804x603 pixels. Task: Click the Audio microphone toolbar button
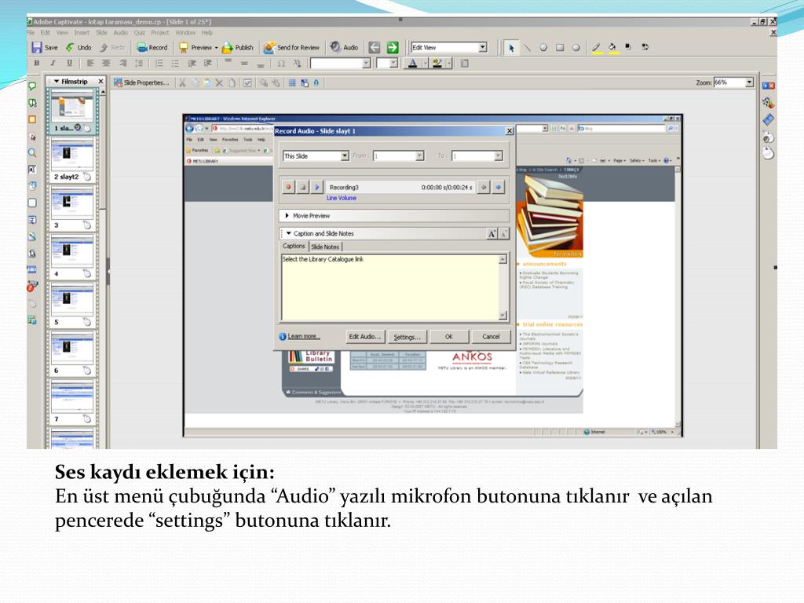coord(344,48)
